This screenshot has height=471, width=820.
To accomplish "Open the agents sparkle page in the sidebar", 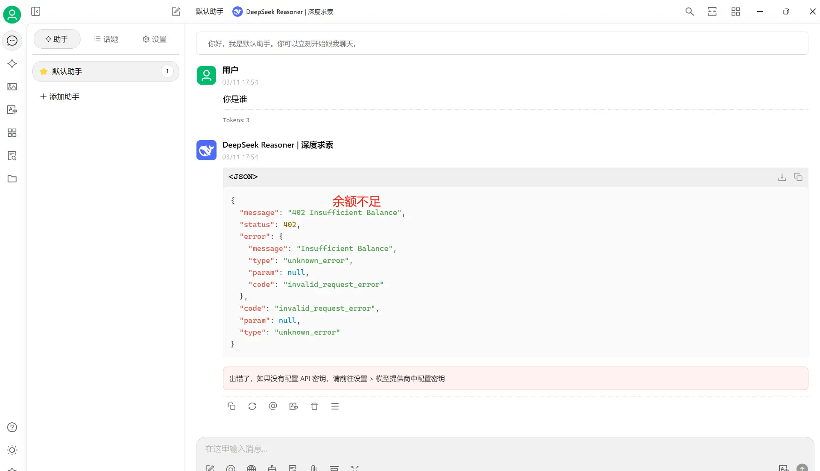I will tap(12, 64).
